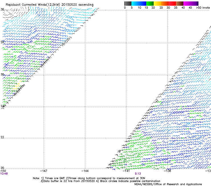Click the yellow wind barbs in the left swath
The width and height of the screenshot is (211, 186).
17,85
